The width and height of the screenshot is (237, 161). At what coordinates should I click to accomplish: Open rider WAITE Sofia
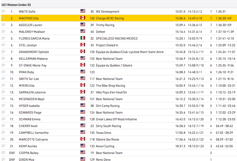(27, 12)
